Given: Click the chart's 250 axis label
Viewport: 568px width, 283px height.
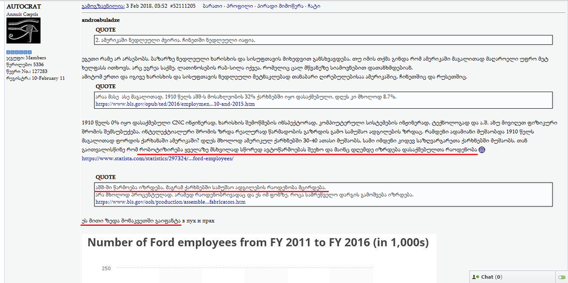Looking at the screenshot, I should pos(106,269).
